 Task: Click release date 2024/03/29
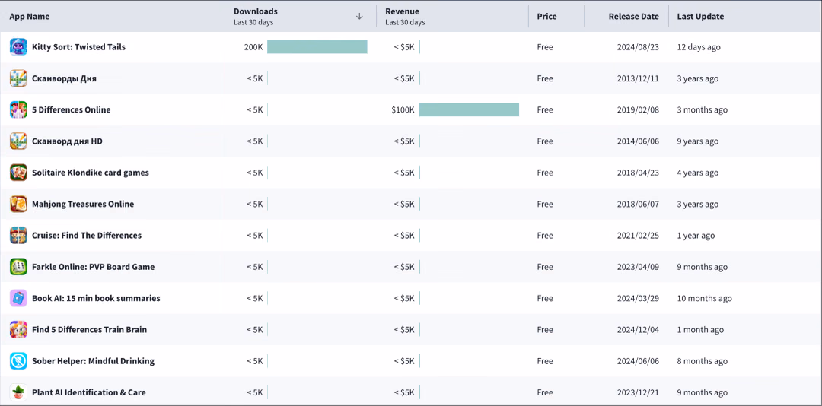click(638, 299)
